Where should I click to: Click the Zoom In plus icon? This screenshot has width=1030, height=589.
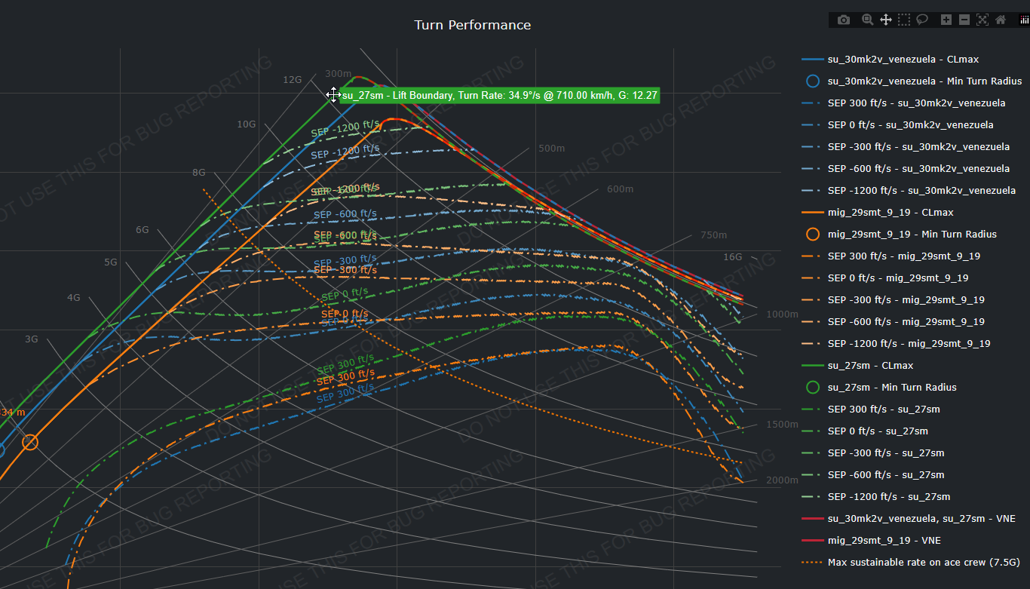click(x=946, y=20)
